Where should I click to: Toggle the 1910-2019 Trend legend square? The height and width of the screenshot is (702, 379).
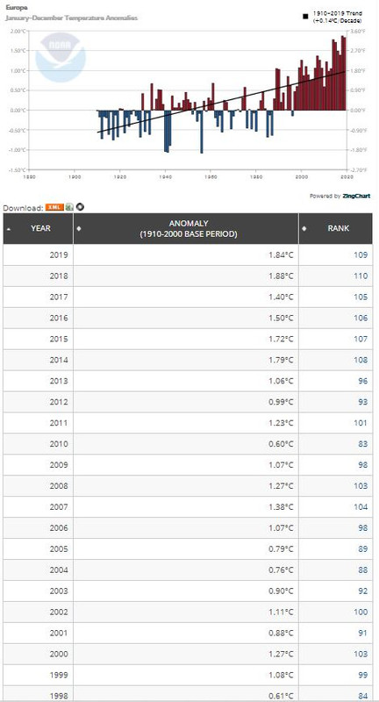305,17
